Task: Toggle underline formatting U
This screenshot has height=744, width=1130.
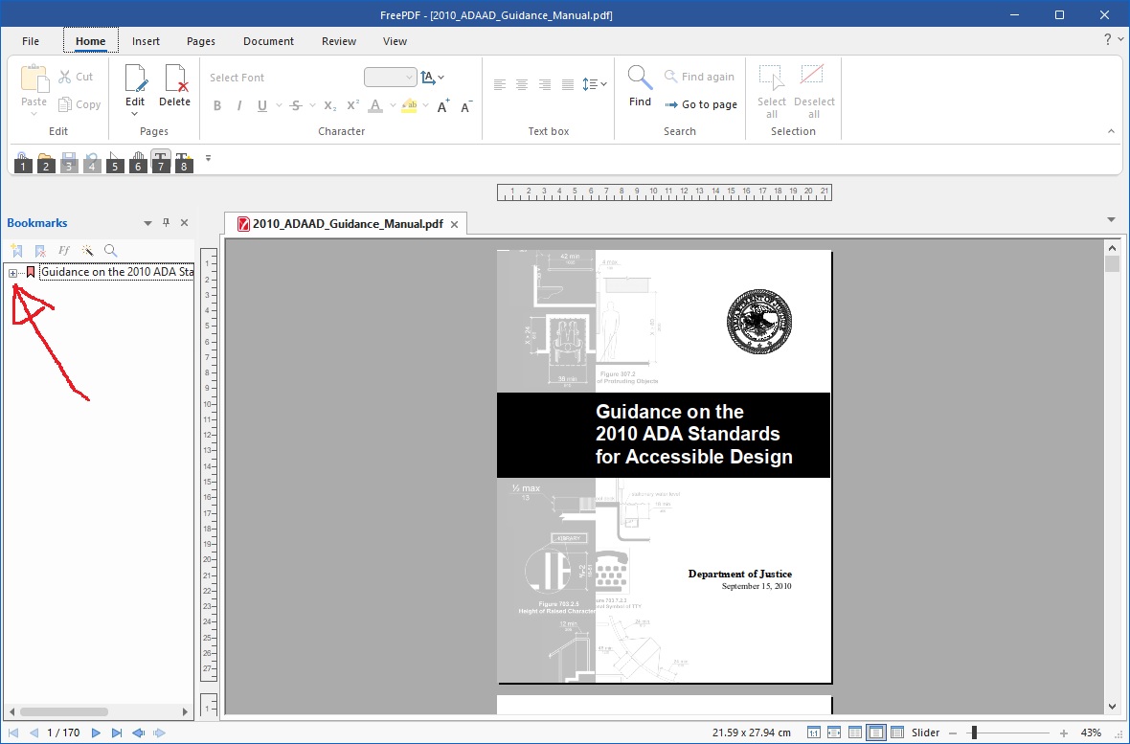Action: pos(262,106)
